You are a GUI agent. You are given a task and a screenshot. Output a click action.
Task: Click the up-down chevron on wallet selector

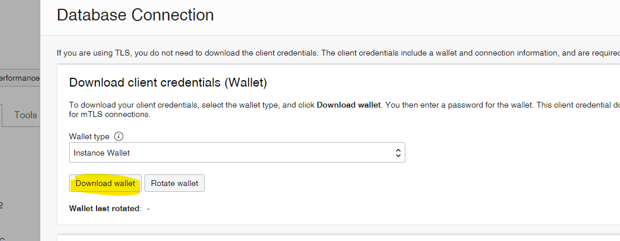tap(398, 153)
